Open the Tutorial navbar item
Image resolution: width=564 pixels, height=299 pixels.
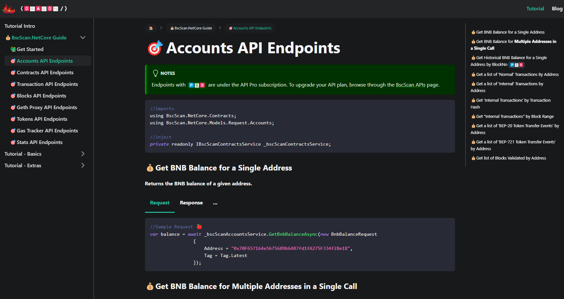(x=535, y=9)
